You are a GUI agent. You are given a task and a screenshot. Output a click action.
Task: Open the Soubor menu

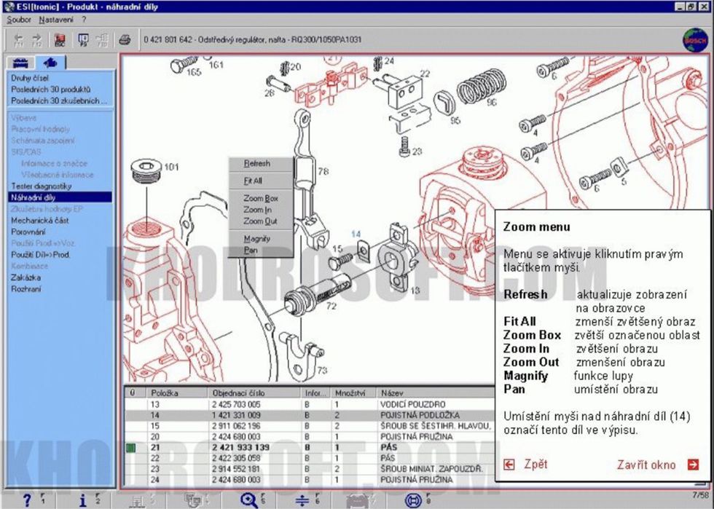[19, 20]
